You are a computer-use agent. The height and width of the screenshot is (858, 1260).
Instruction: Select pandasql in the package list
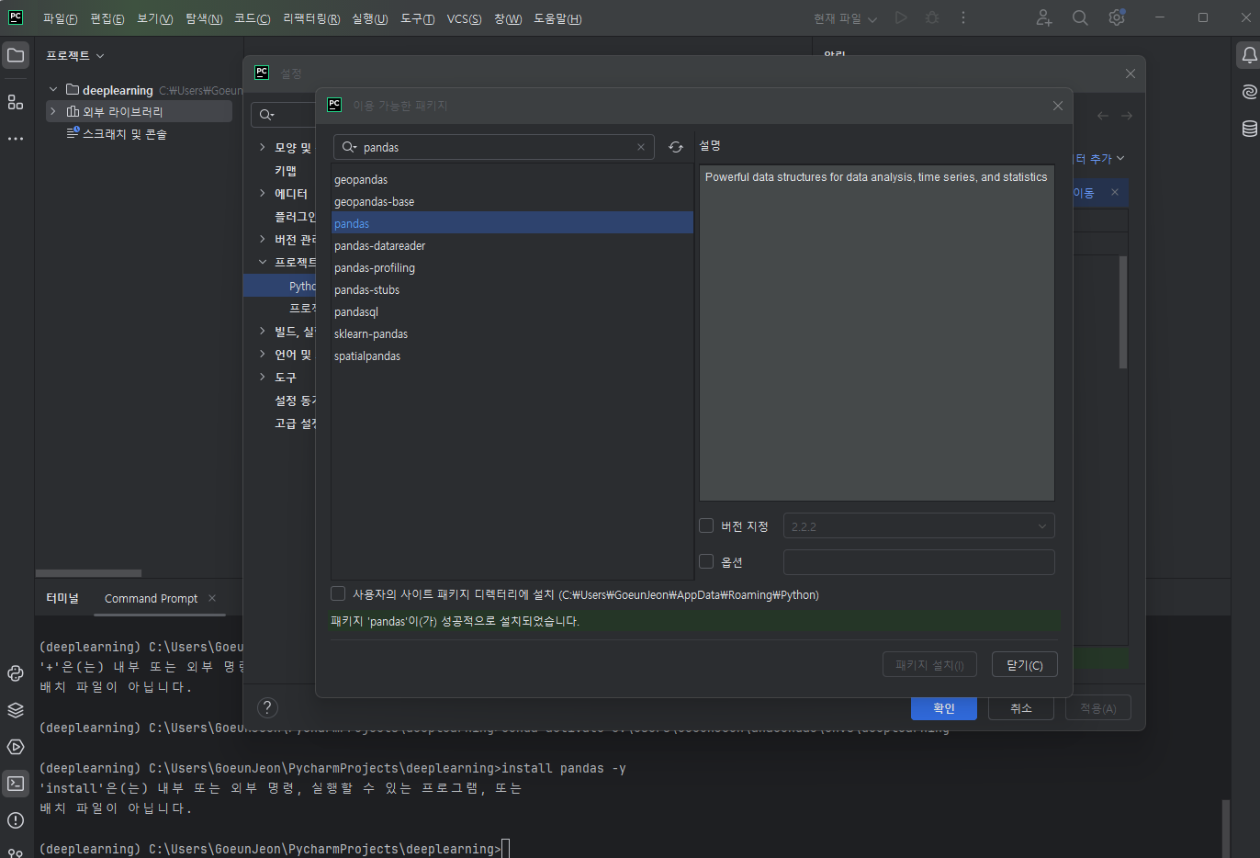pos(512,311)
